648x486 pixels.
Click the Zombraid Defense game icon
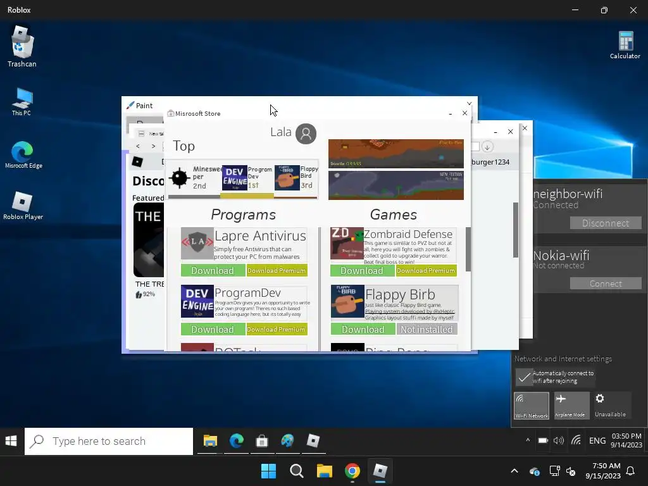[347, 244]
